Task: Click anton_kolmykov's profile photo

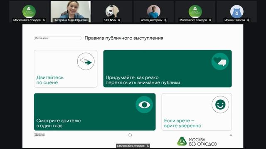Action: [153, 11]
